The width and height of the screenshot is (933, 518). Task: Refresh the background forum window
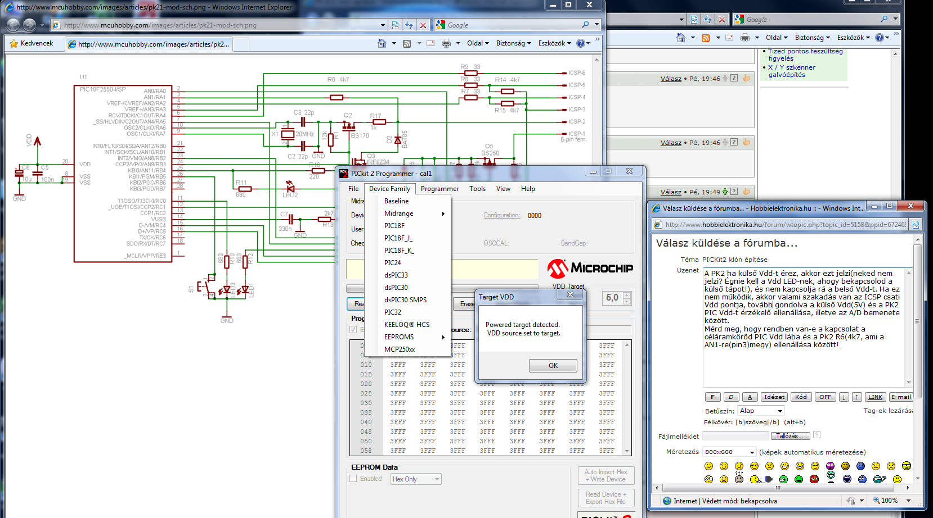tap(708, 19)
